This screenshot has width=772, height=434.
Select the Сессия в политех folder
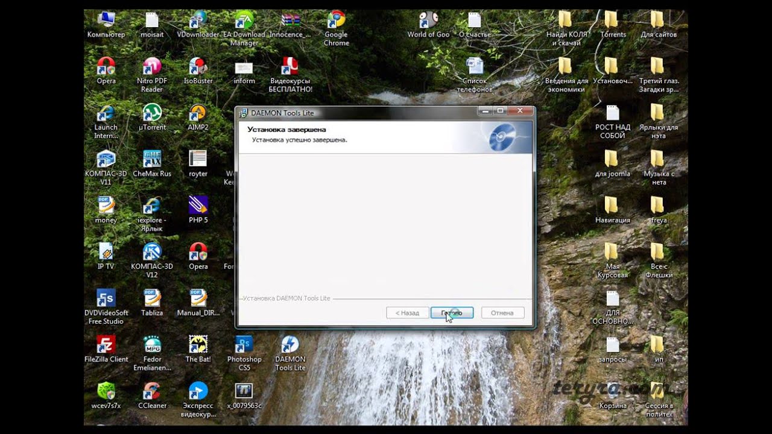[x=659, y=400]
